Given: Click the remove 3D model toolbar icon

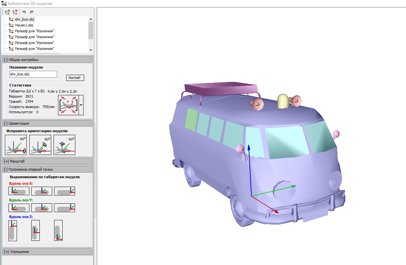Looking at the screenshot, I should pos(15,12).
